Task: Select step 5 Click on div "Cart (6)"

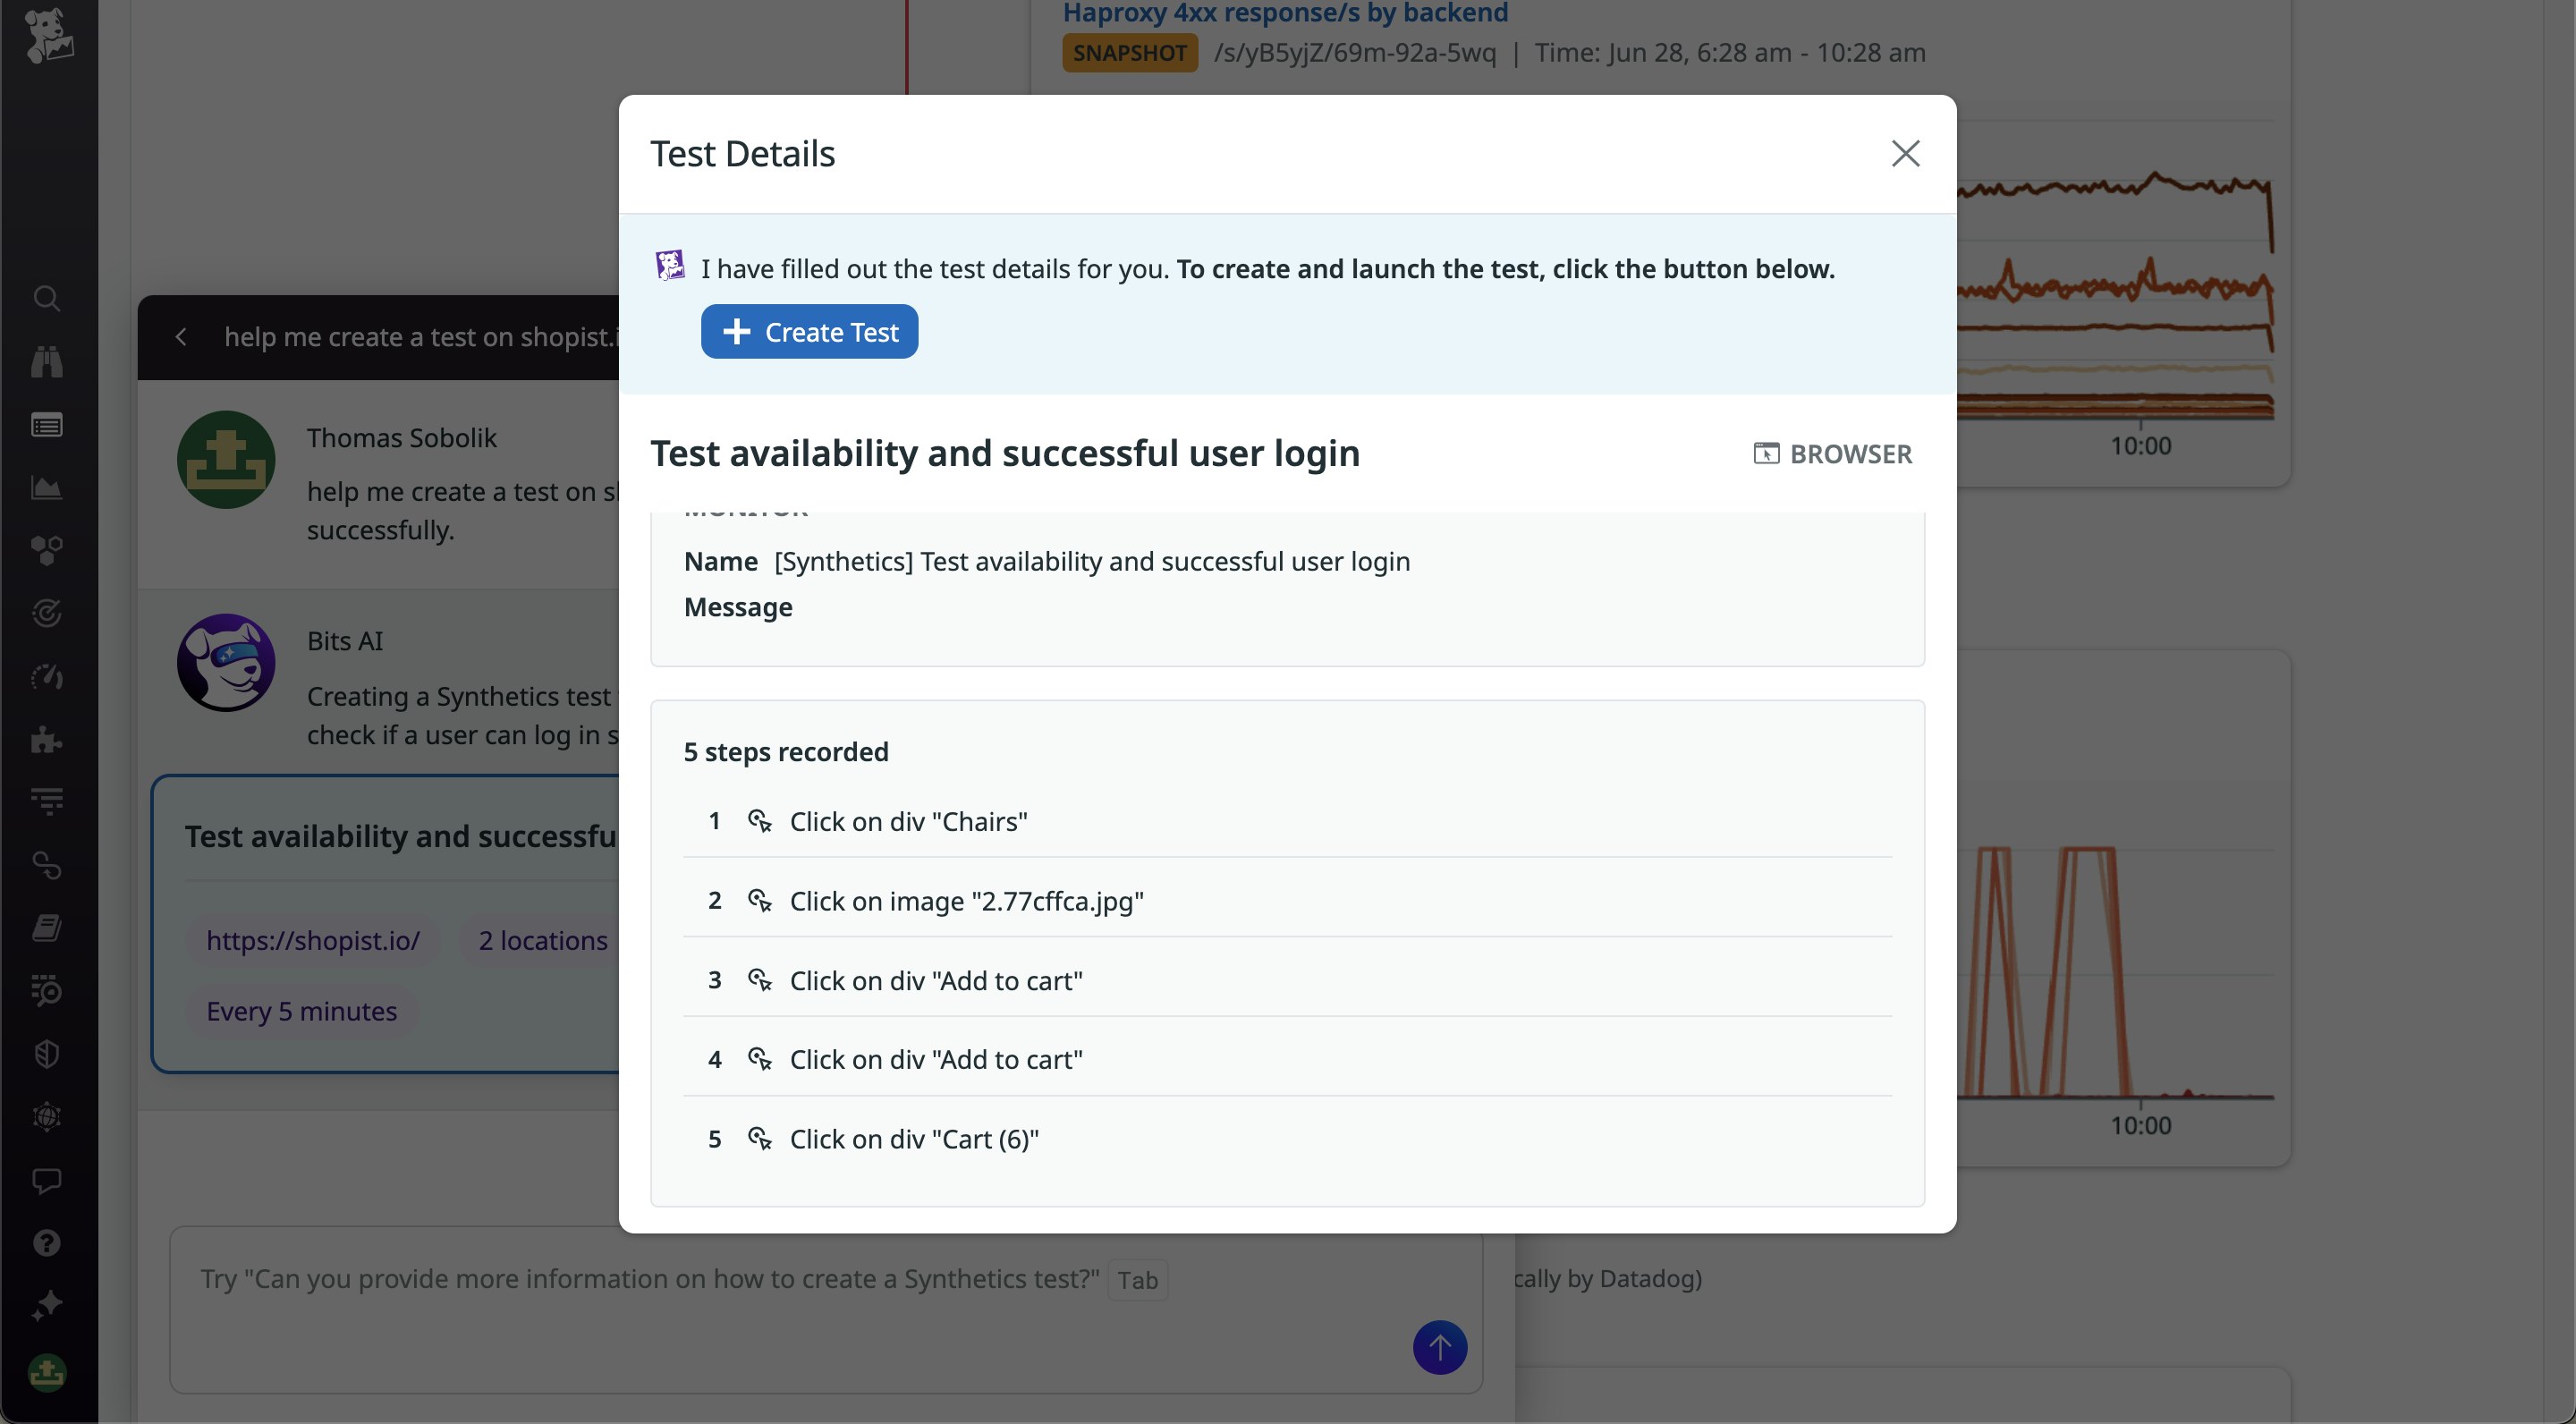Action: tap(914, 1139)
